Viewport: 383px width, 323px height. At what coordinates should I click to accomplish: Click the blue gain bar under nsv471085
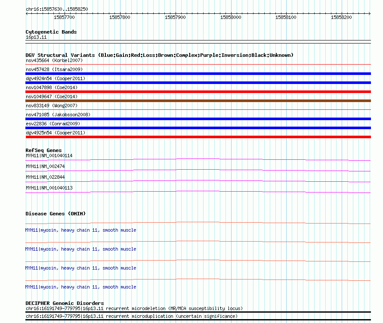[198, 119]
